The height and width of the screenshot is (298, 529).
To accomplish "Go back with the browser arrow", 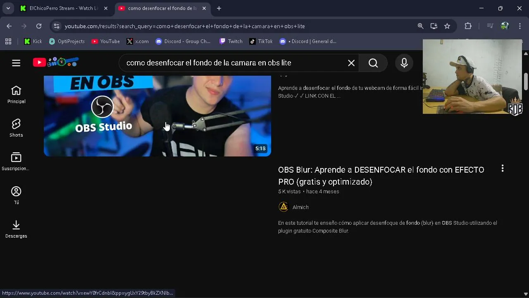I will (x=9, y=26).
